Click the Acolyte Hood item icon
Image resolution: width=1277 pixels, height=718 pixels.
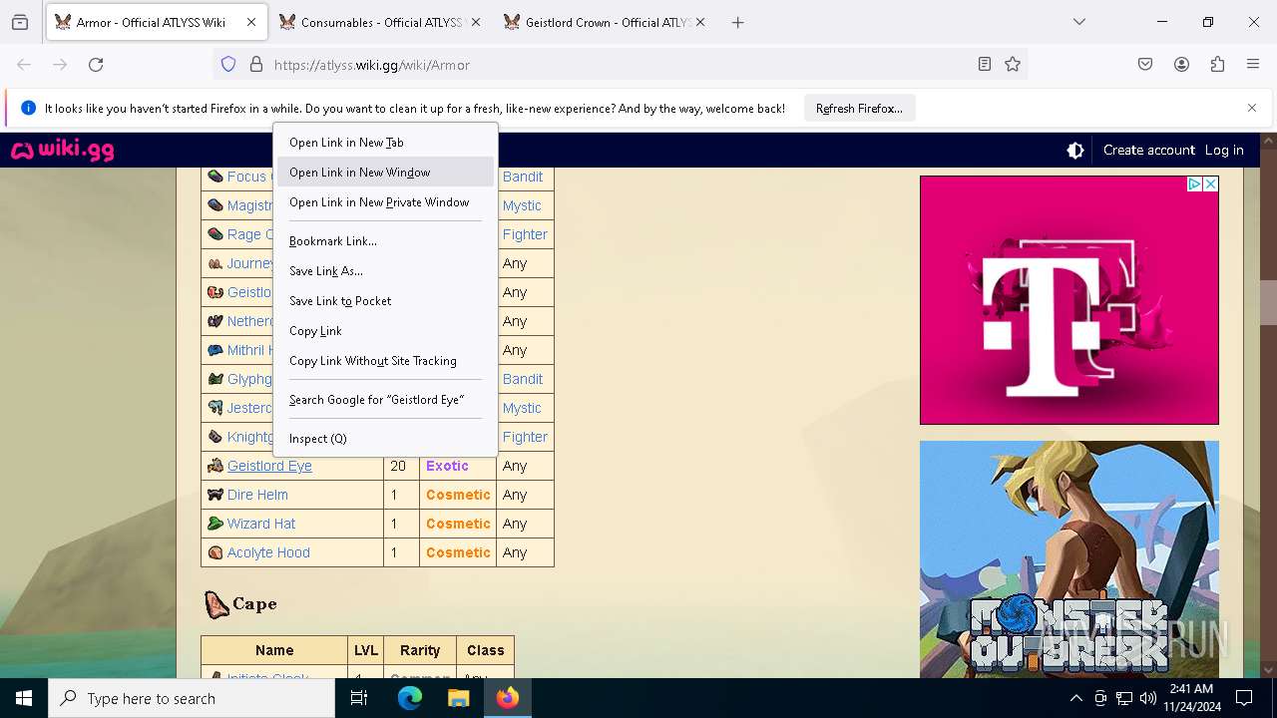coord(214,552)
